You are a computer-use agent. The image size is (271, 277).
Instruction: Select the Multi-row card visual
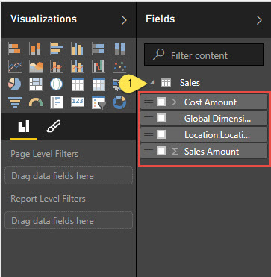point(57,102)
